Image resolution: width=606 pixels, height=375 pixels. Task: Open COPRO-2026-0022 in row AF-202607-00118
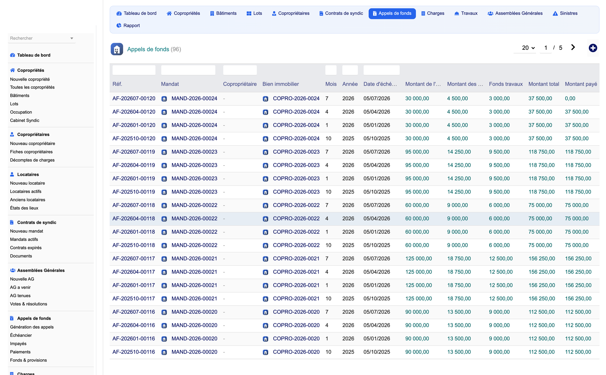pyautogui.click(x=296, y=205)
